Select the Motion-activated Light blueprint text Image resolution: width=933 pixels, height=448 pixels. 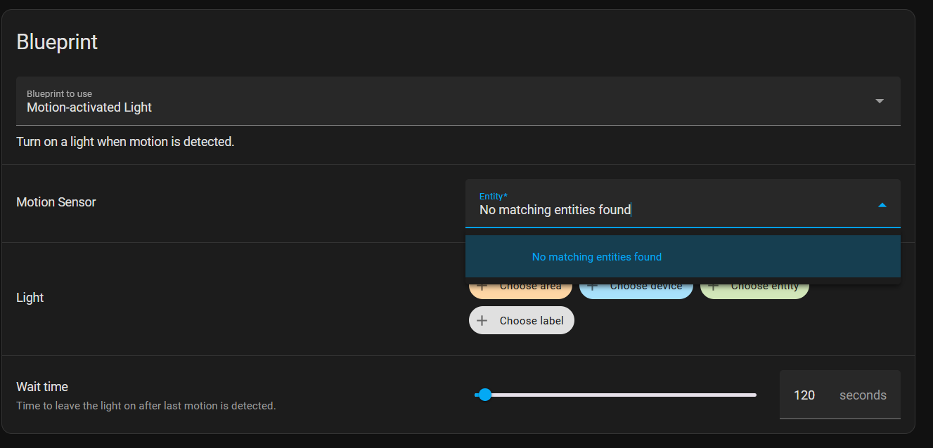(x=89, y=107)
